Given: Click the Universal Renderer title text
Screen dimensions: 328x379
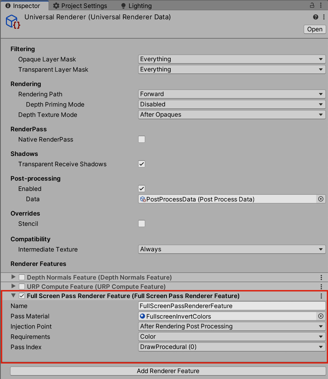Looking at the screenshot, I should 97,17.
